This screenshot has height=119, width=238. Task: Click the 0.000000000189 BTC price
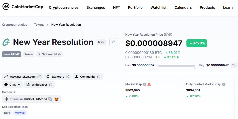[144, 53]
